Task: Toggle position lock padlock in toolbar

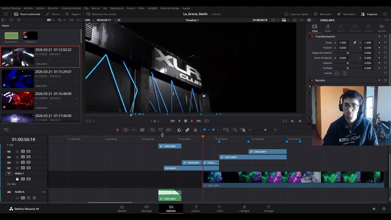Action: [x=195, y=130]
